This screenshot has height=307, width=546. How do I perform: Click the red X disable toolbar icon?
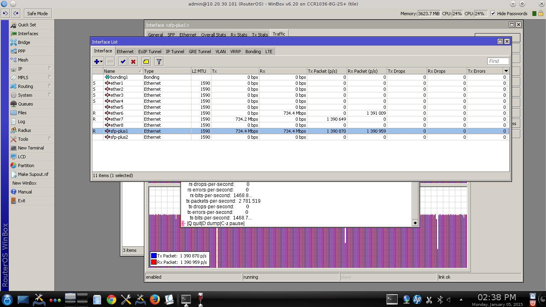pos(133,62)
